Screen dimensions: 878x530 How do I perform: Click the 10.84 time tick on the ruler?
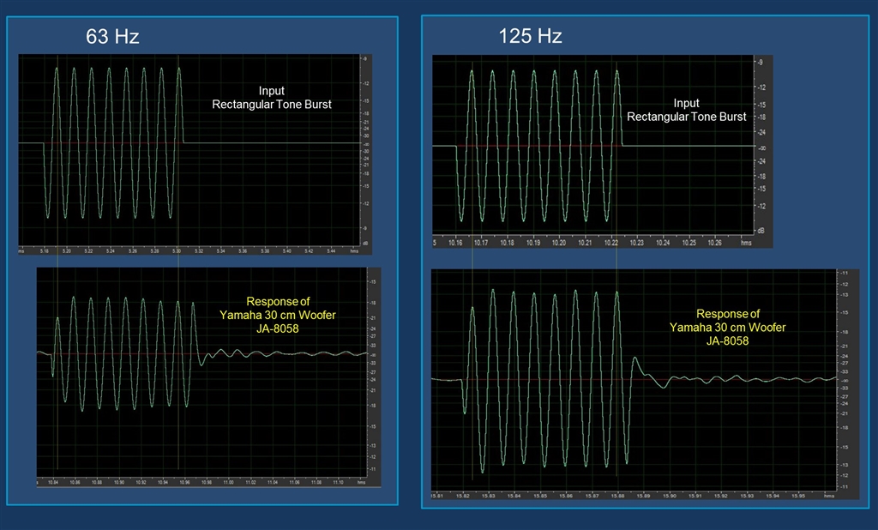coord(52,482)
